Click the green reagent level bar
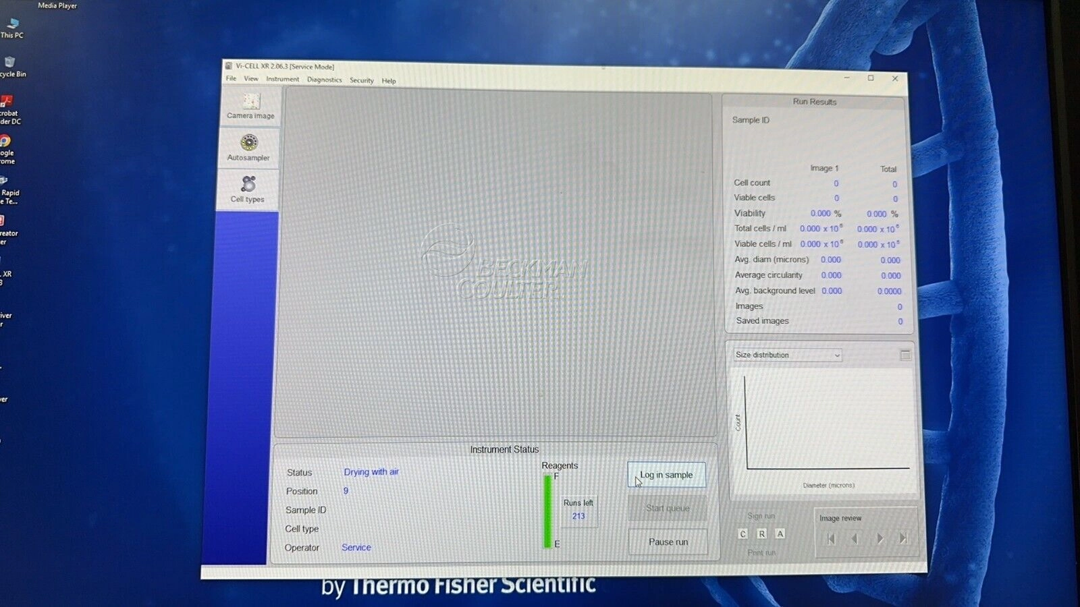The width and height of the screenshot is (1080, 607). [x=547, y=511]
